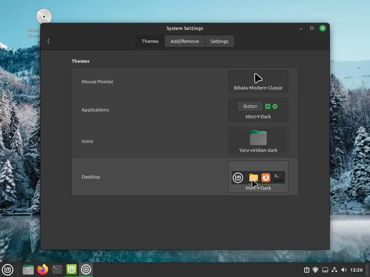This screenshot has height=277, width=370.
Task: Open the update manager shield icon
Action: pyautogui.click(x=315, y=270)
